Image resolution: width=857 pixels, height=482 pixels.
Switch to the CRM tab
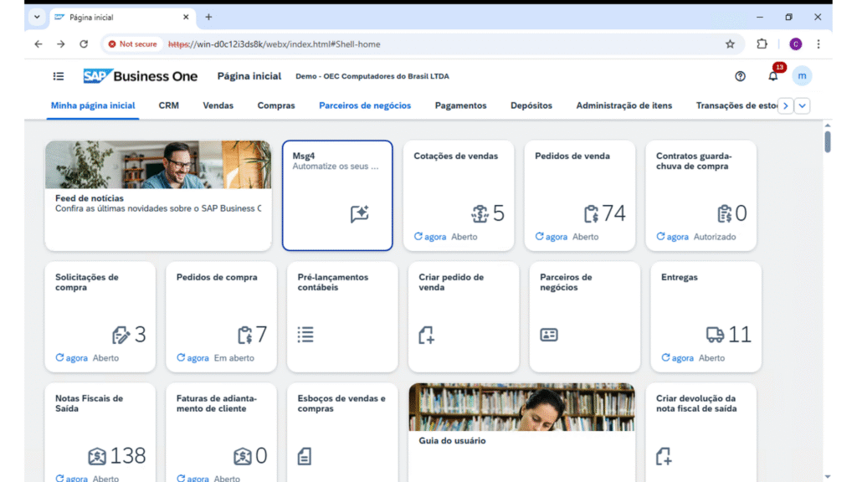[x=168, y=105]
